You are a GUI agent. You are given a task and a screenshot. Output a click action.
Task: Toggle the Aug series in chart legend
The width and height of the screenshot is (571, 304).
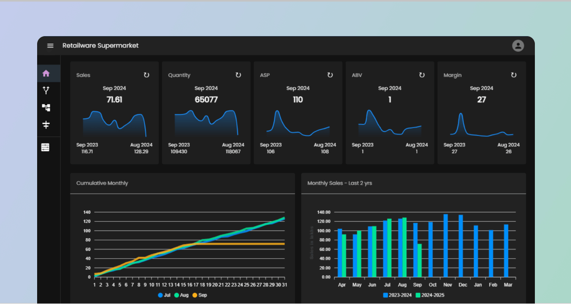(181, 295)
